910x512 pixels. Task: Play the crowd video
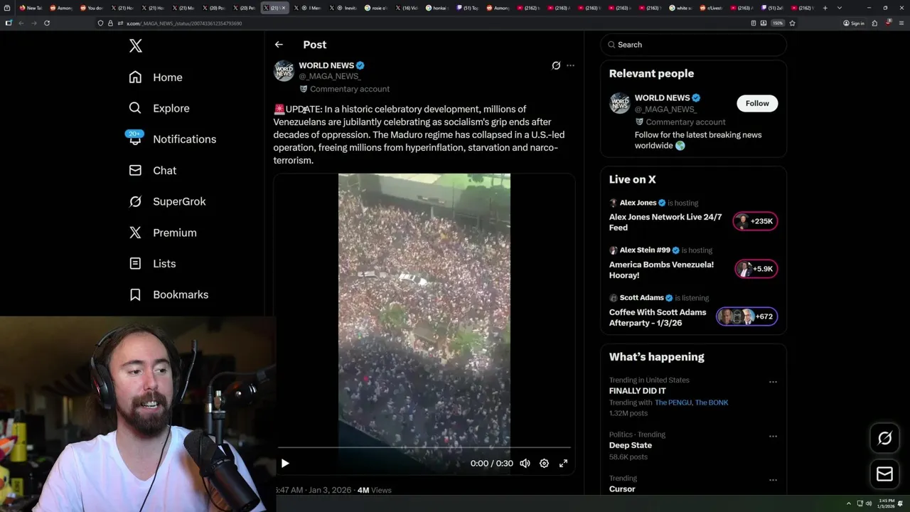coord(285,464)
